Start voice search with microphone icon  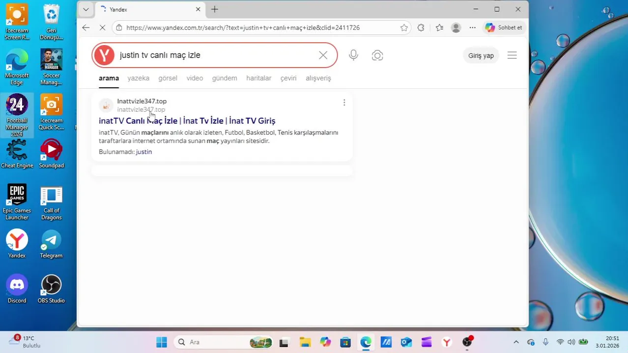tap(353, 55)
